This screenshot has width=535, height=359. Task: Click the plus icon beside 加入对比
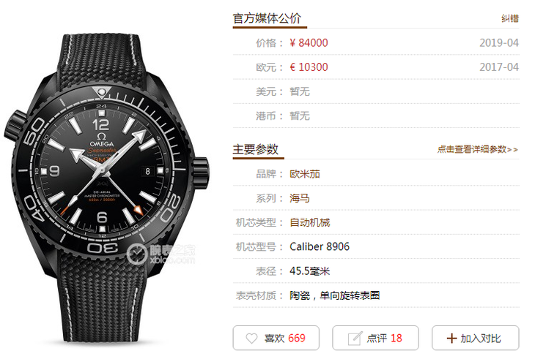pyautogui.click(x=451, y=339)
